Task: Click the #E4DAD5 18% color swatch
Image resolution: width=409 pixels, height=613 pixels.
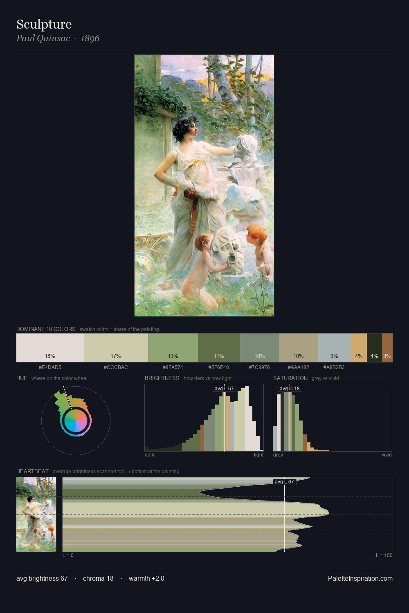Action: point(50,348)
